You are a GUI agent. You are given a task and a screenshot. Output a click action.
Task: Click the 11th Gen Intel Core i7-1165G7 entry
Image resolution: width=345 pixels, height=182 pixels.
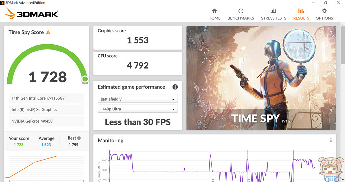[46, 98]
